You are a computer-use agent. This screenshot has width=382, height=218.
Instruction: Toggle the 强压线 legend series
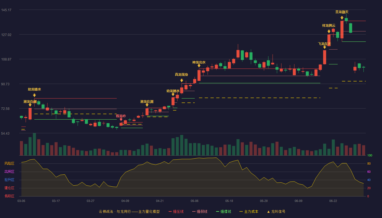click(176, 211)
